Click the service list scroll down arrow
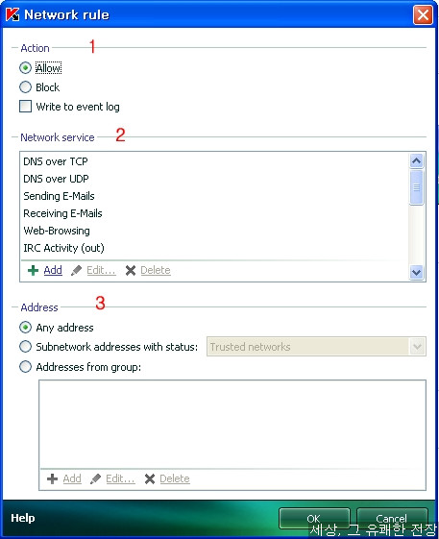Image resolution: width=439 pixels, height=539 pixels. pos(416,273)
